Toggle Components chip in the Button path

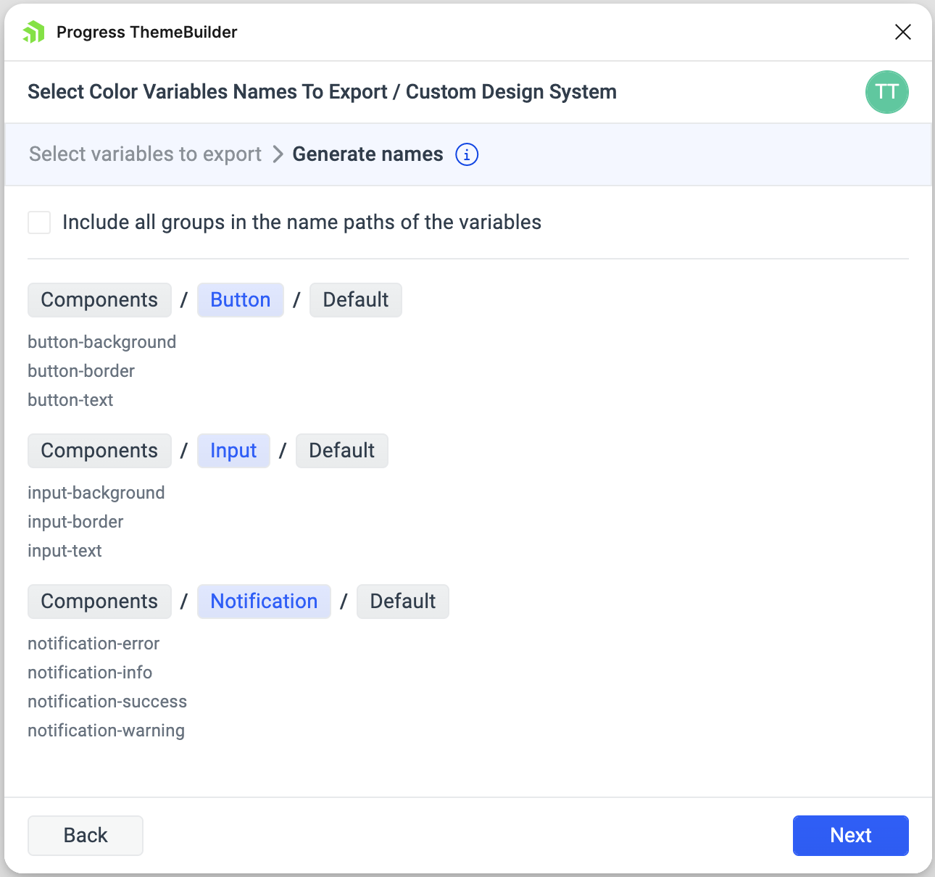point(99,300)
